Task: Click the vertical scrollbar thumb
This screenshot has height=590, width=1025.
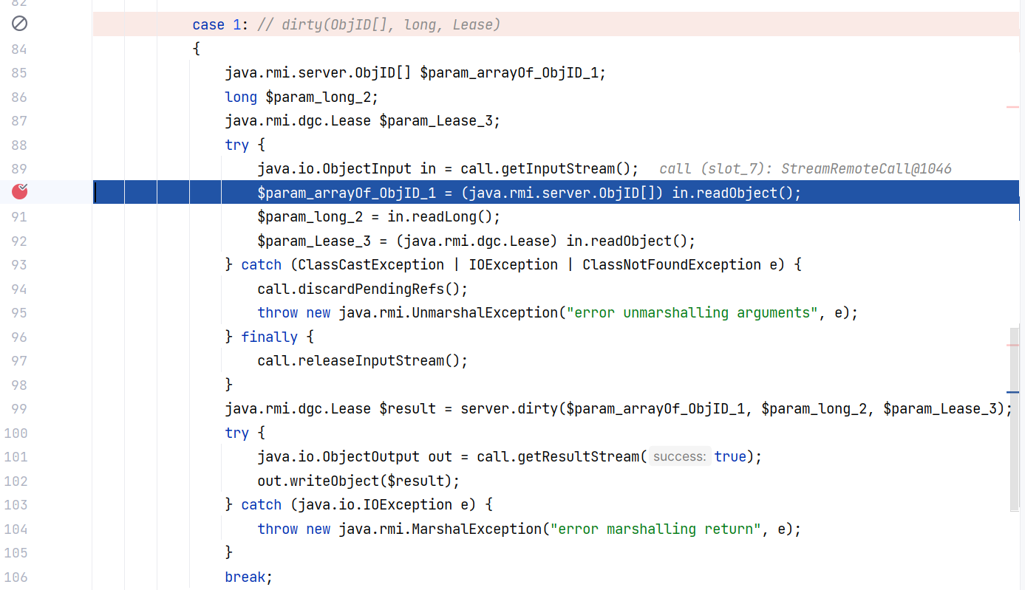Action: click(x=1015, y=417)
